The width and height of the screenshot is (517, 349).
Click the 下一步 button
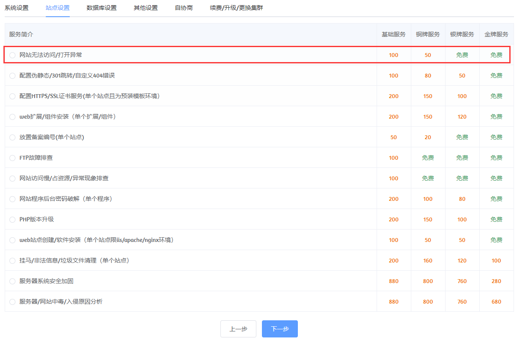point(280,329)
